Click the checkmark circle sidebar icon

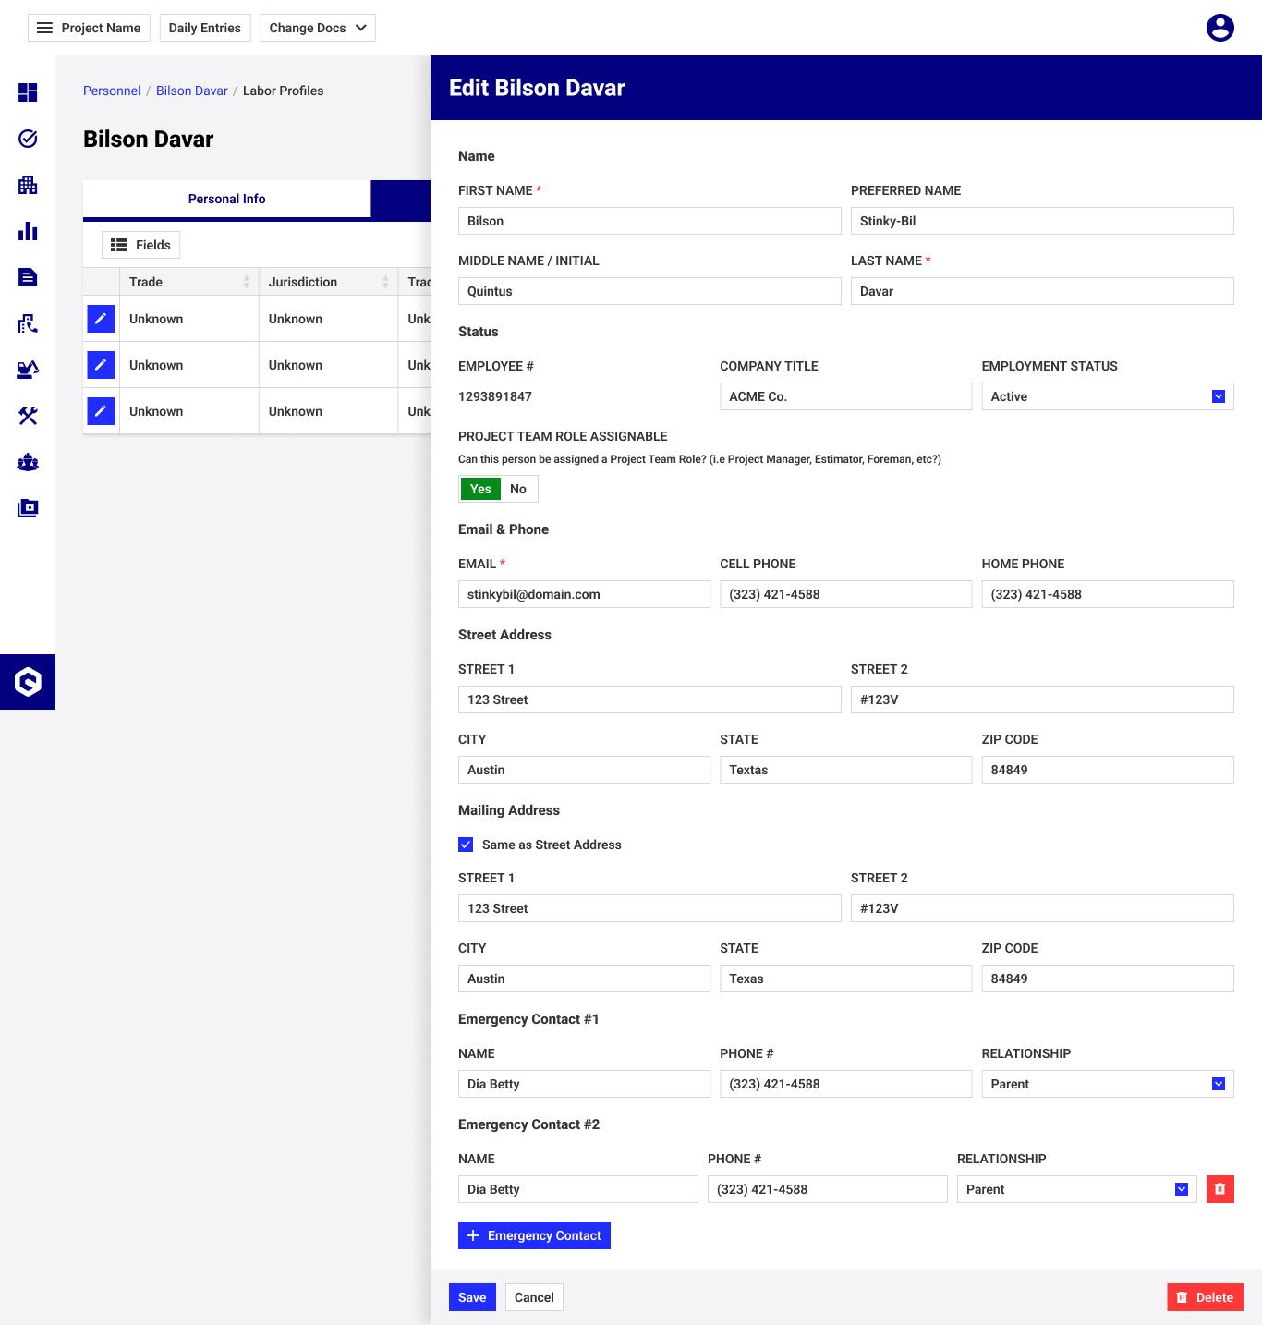(x=28, y=139)
